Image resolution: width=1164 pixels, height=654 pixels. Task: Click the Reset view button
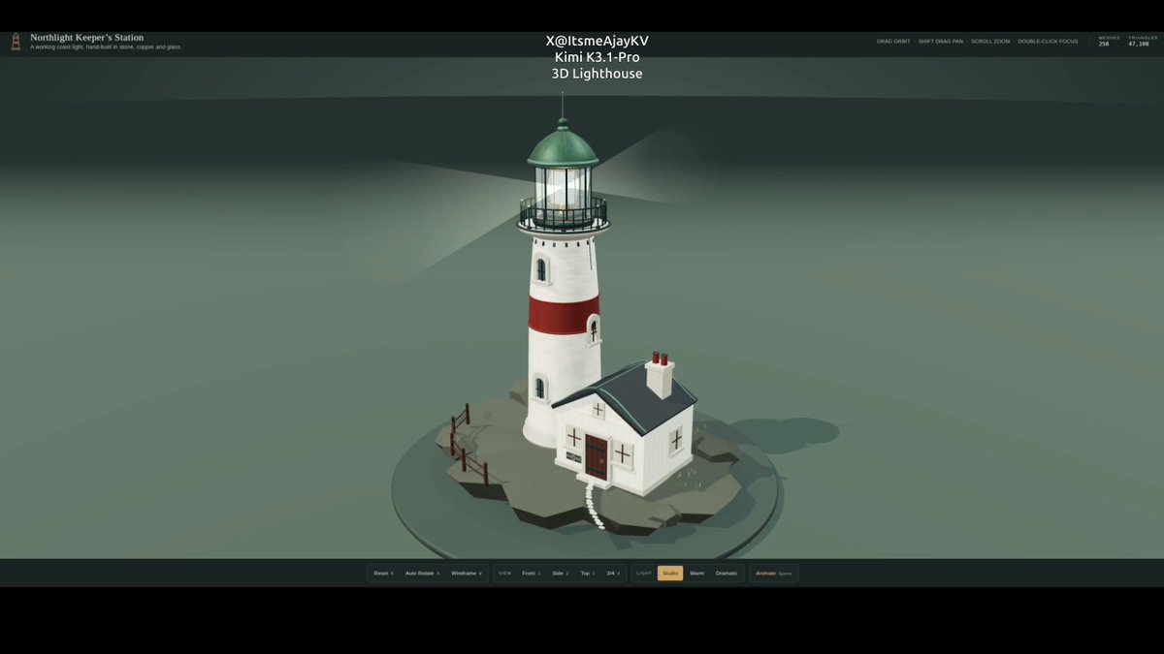click(383, 574)
